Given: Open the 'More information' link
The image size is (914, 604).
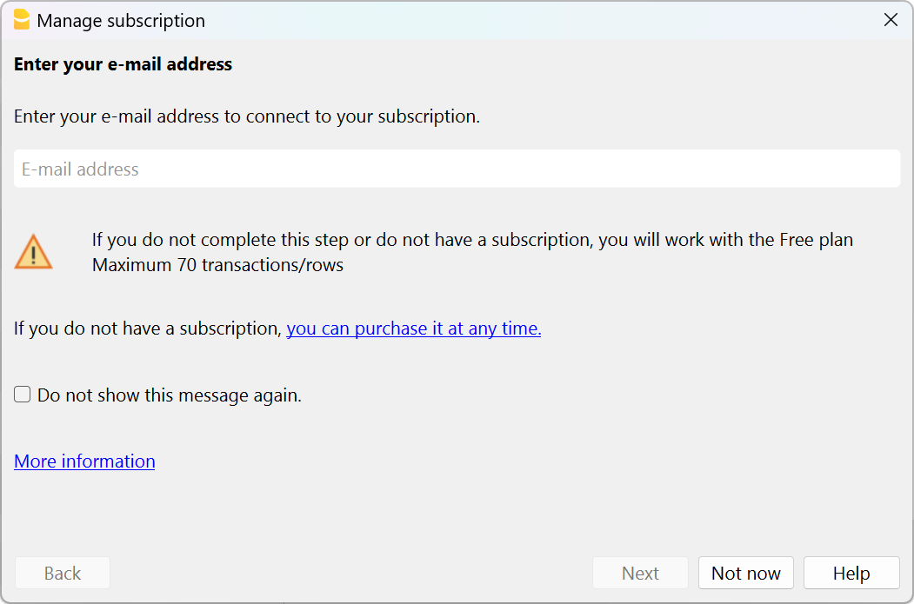Looking at the screenshot, I should [84, 461].
